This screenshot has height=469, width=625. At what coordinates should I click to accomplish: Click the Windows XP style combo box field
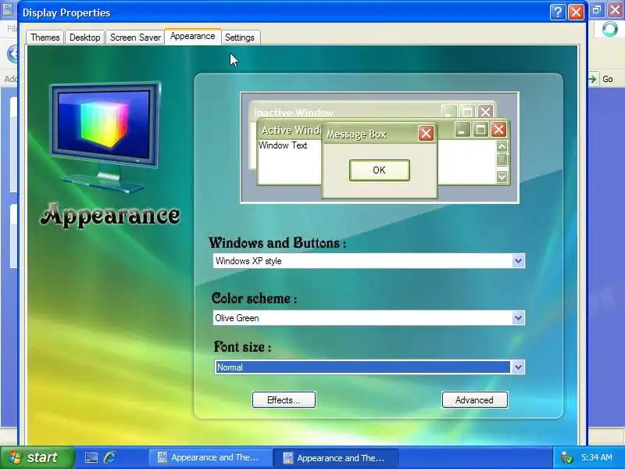coord(369,261)
